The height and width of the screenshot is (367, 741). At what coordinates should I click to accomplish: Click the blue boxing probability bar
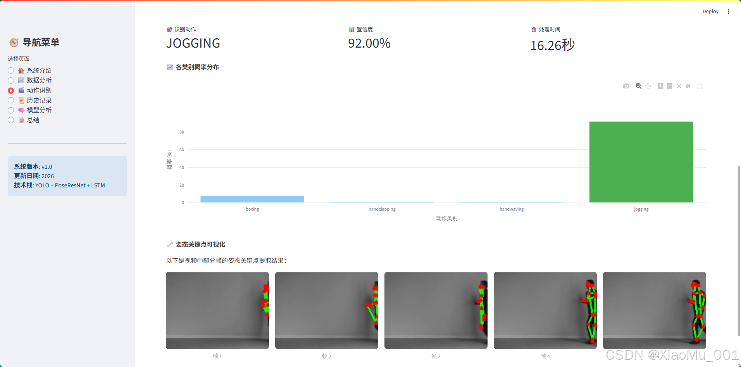tap(252, 199)
